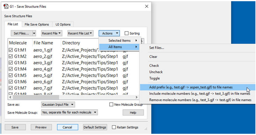The width and height of the screenshot is (256, 135).
Task: Select file name aero_1.gjf
Action: click(43, 50)
